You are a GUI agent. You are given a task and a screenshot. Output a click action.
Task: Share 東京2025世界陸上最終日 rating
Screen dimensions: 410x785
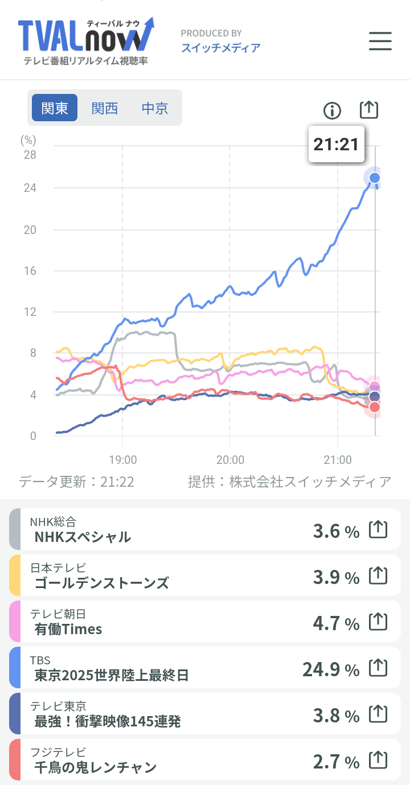click(x=378, y=668)
